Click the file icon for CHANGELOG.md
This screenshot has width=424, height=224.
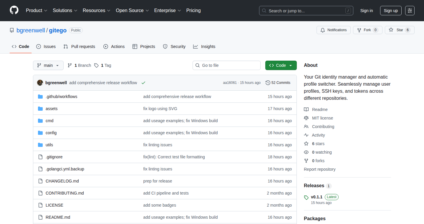tap(40, 181)
